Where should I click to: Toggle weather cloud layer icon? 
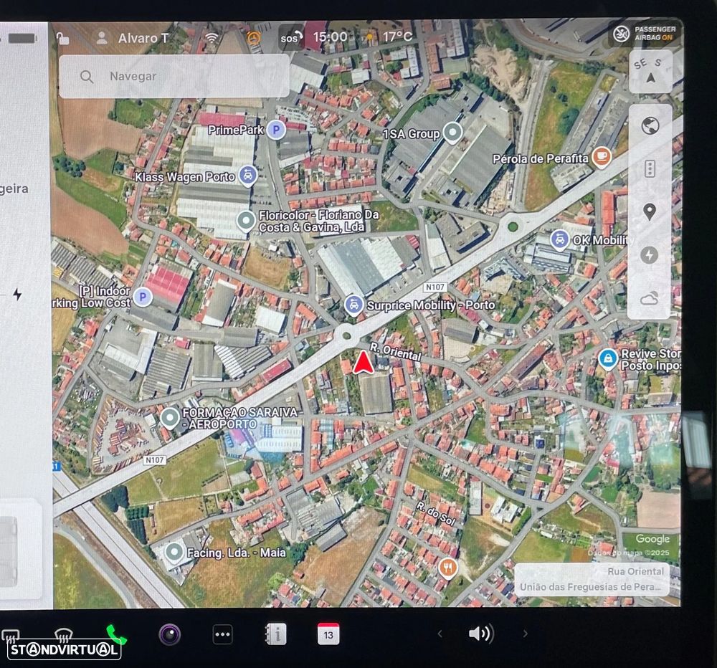(649, 299)
